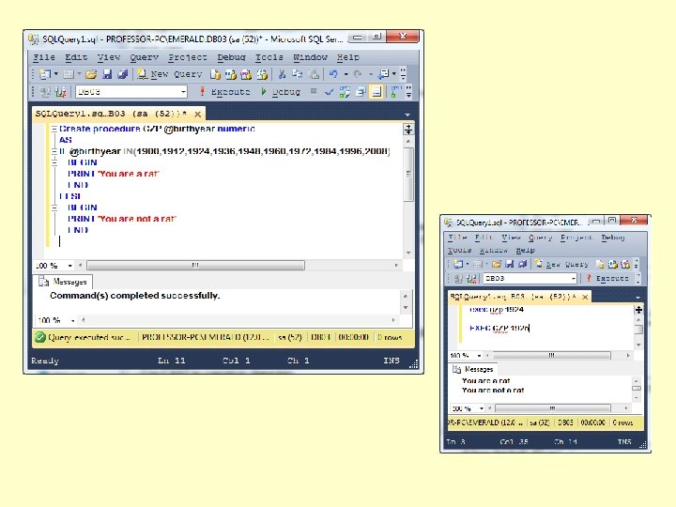This screenshot has height=507, width=676.
Task: Click Parse checkmark icon in large window
Action: coord(329,91)
